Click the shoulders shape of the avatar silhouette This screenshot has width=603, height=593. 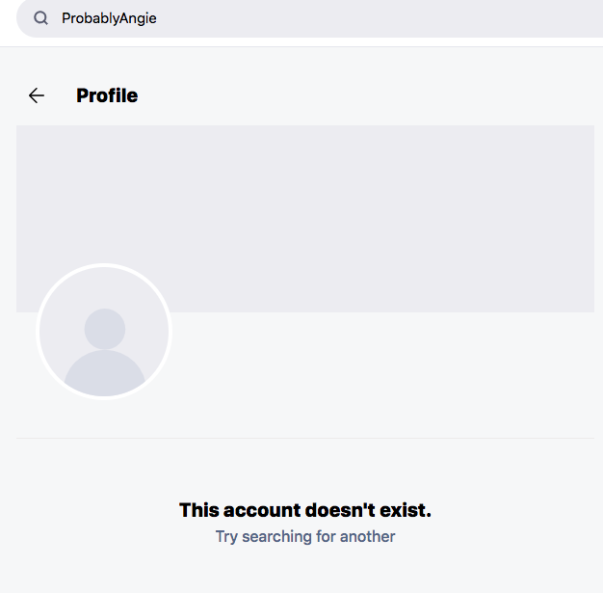click(105, 373)
